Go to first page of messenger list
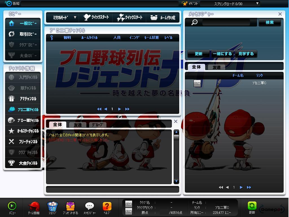 pyautogui.click(x=221, y=187)
